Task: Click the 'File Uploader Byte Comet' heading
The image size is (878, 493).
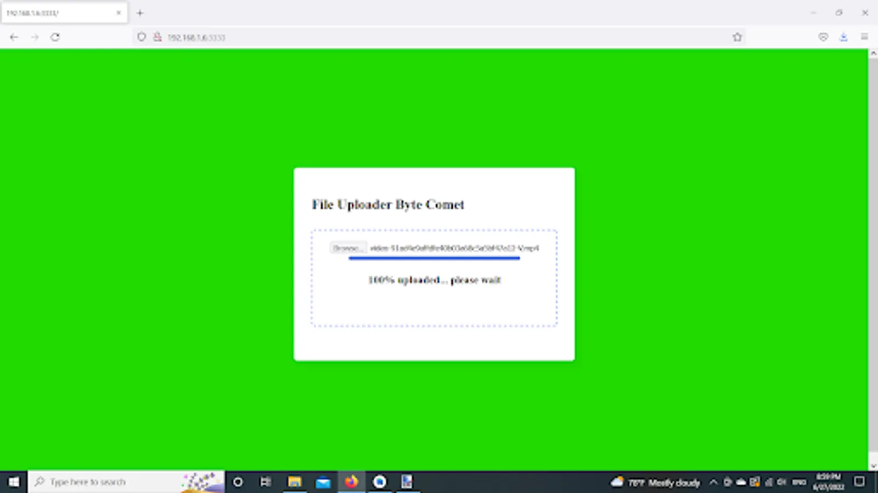Action: [388, 204]
